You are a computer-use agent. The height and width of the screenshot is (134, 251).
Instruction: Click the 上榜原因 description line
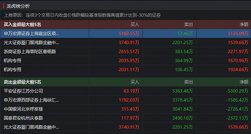pyautogui.click(x=82, y=15)
